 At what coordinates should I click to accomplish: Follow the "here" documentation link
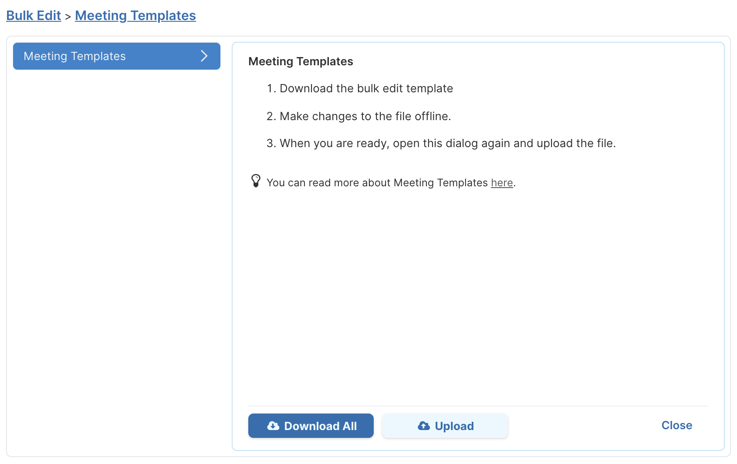(x=502, y=183)
